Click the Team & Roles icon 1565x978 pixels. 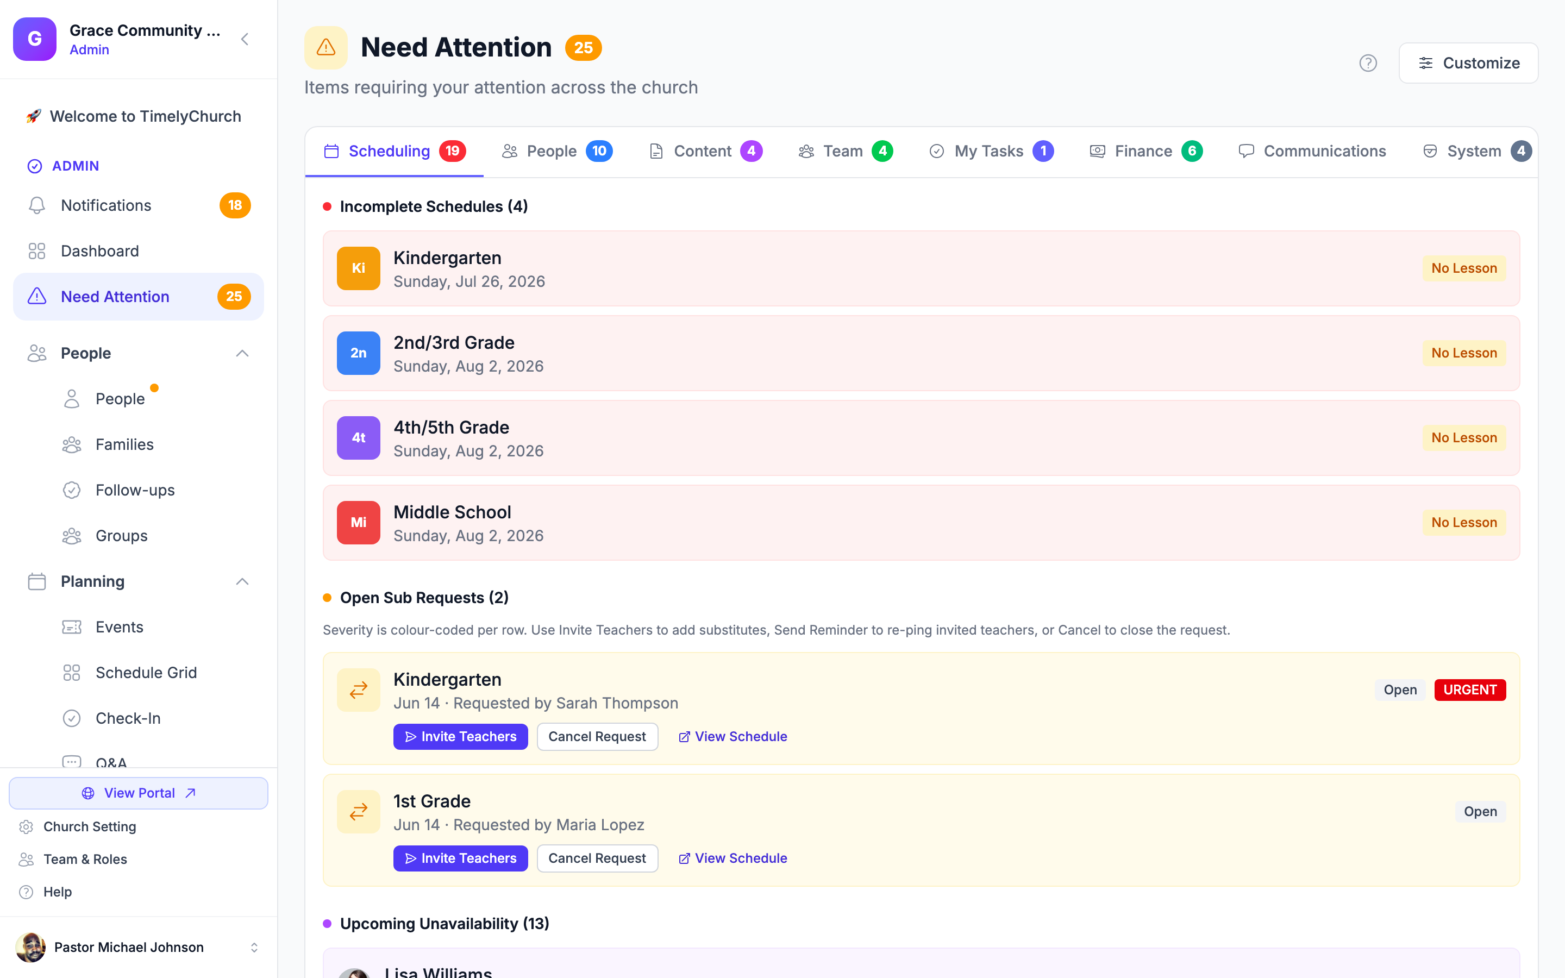(x=26, y=859)
